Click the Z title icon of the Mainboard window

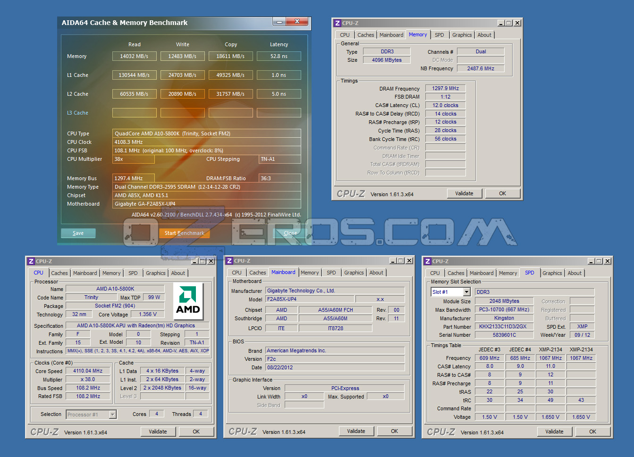[x=229, y=261]
